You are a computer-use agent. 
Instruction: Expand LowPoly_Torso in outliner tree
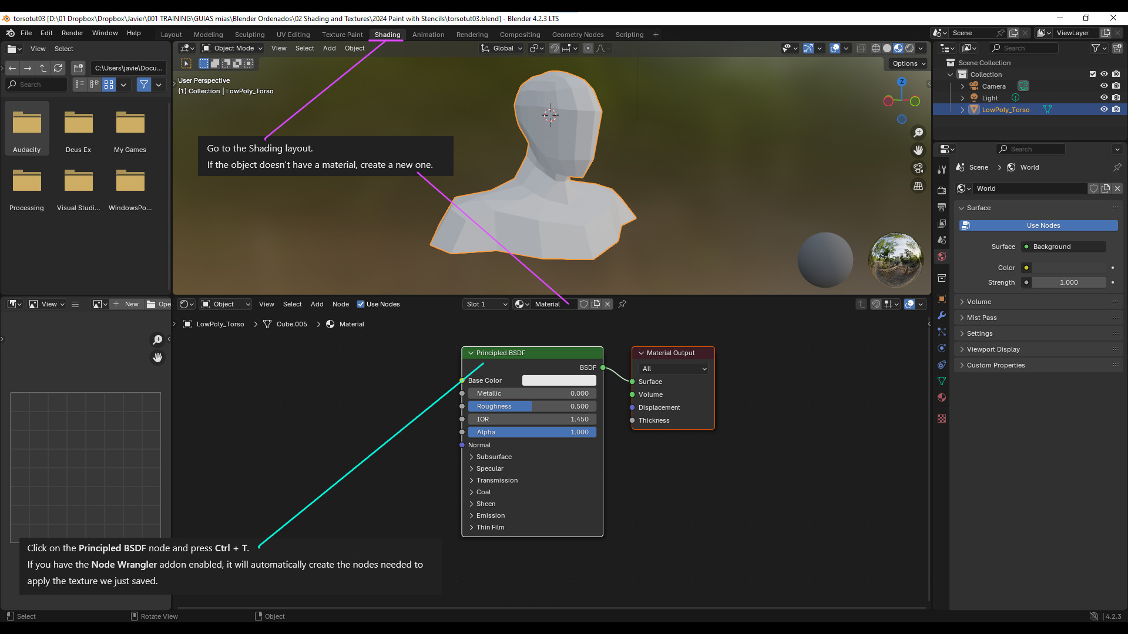962,110
